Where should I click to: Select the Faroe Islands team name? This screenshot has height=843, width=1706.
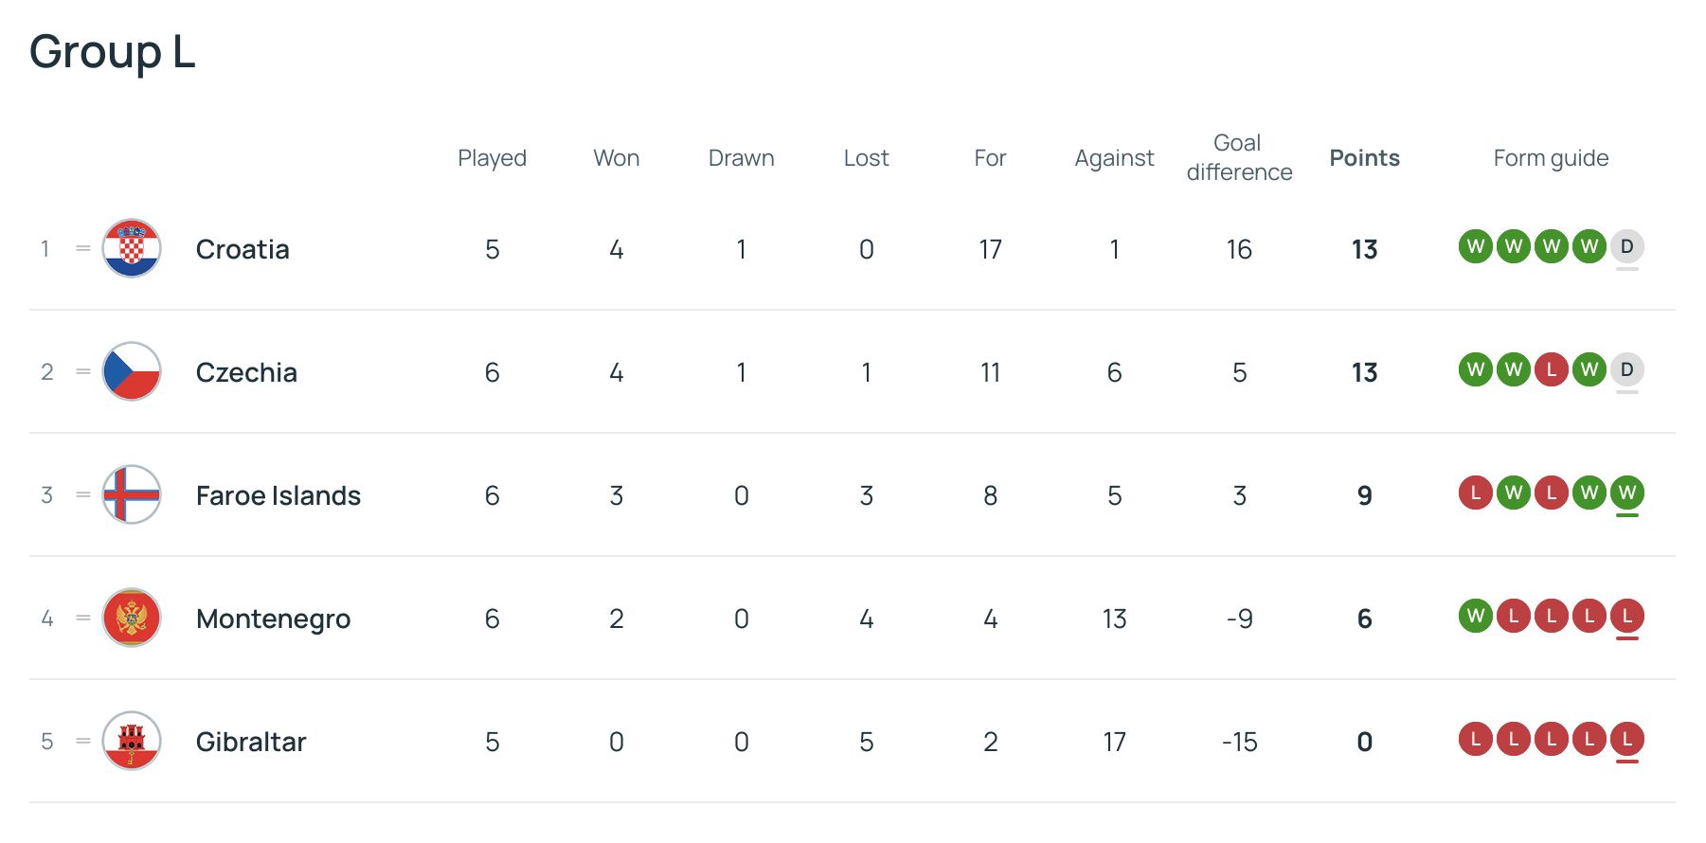278,495
